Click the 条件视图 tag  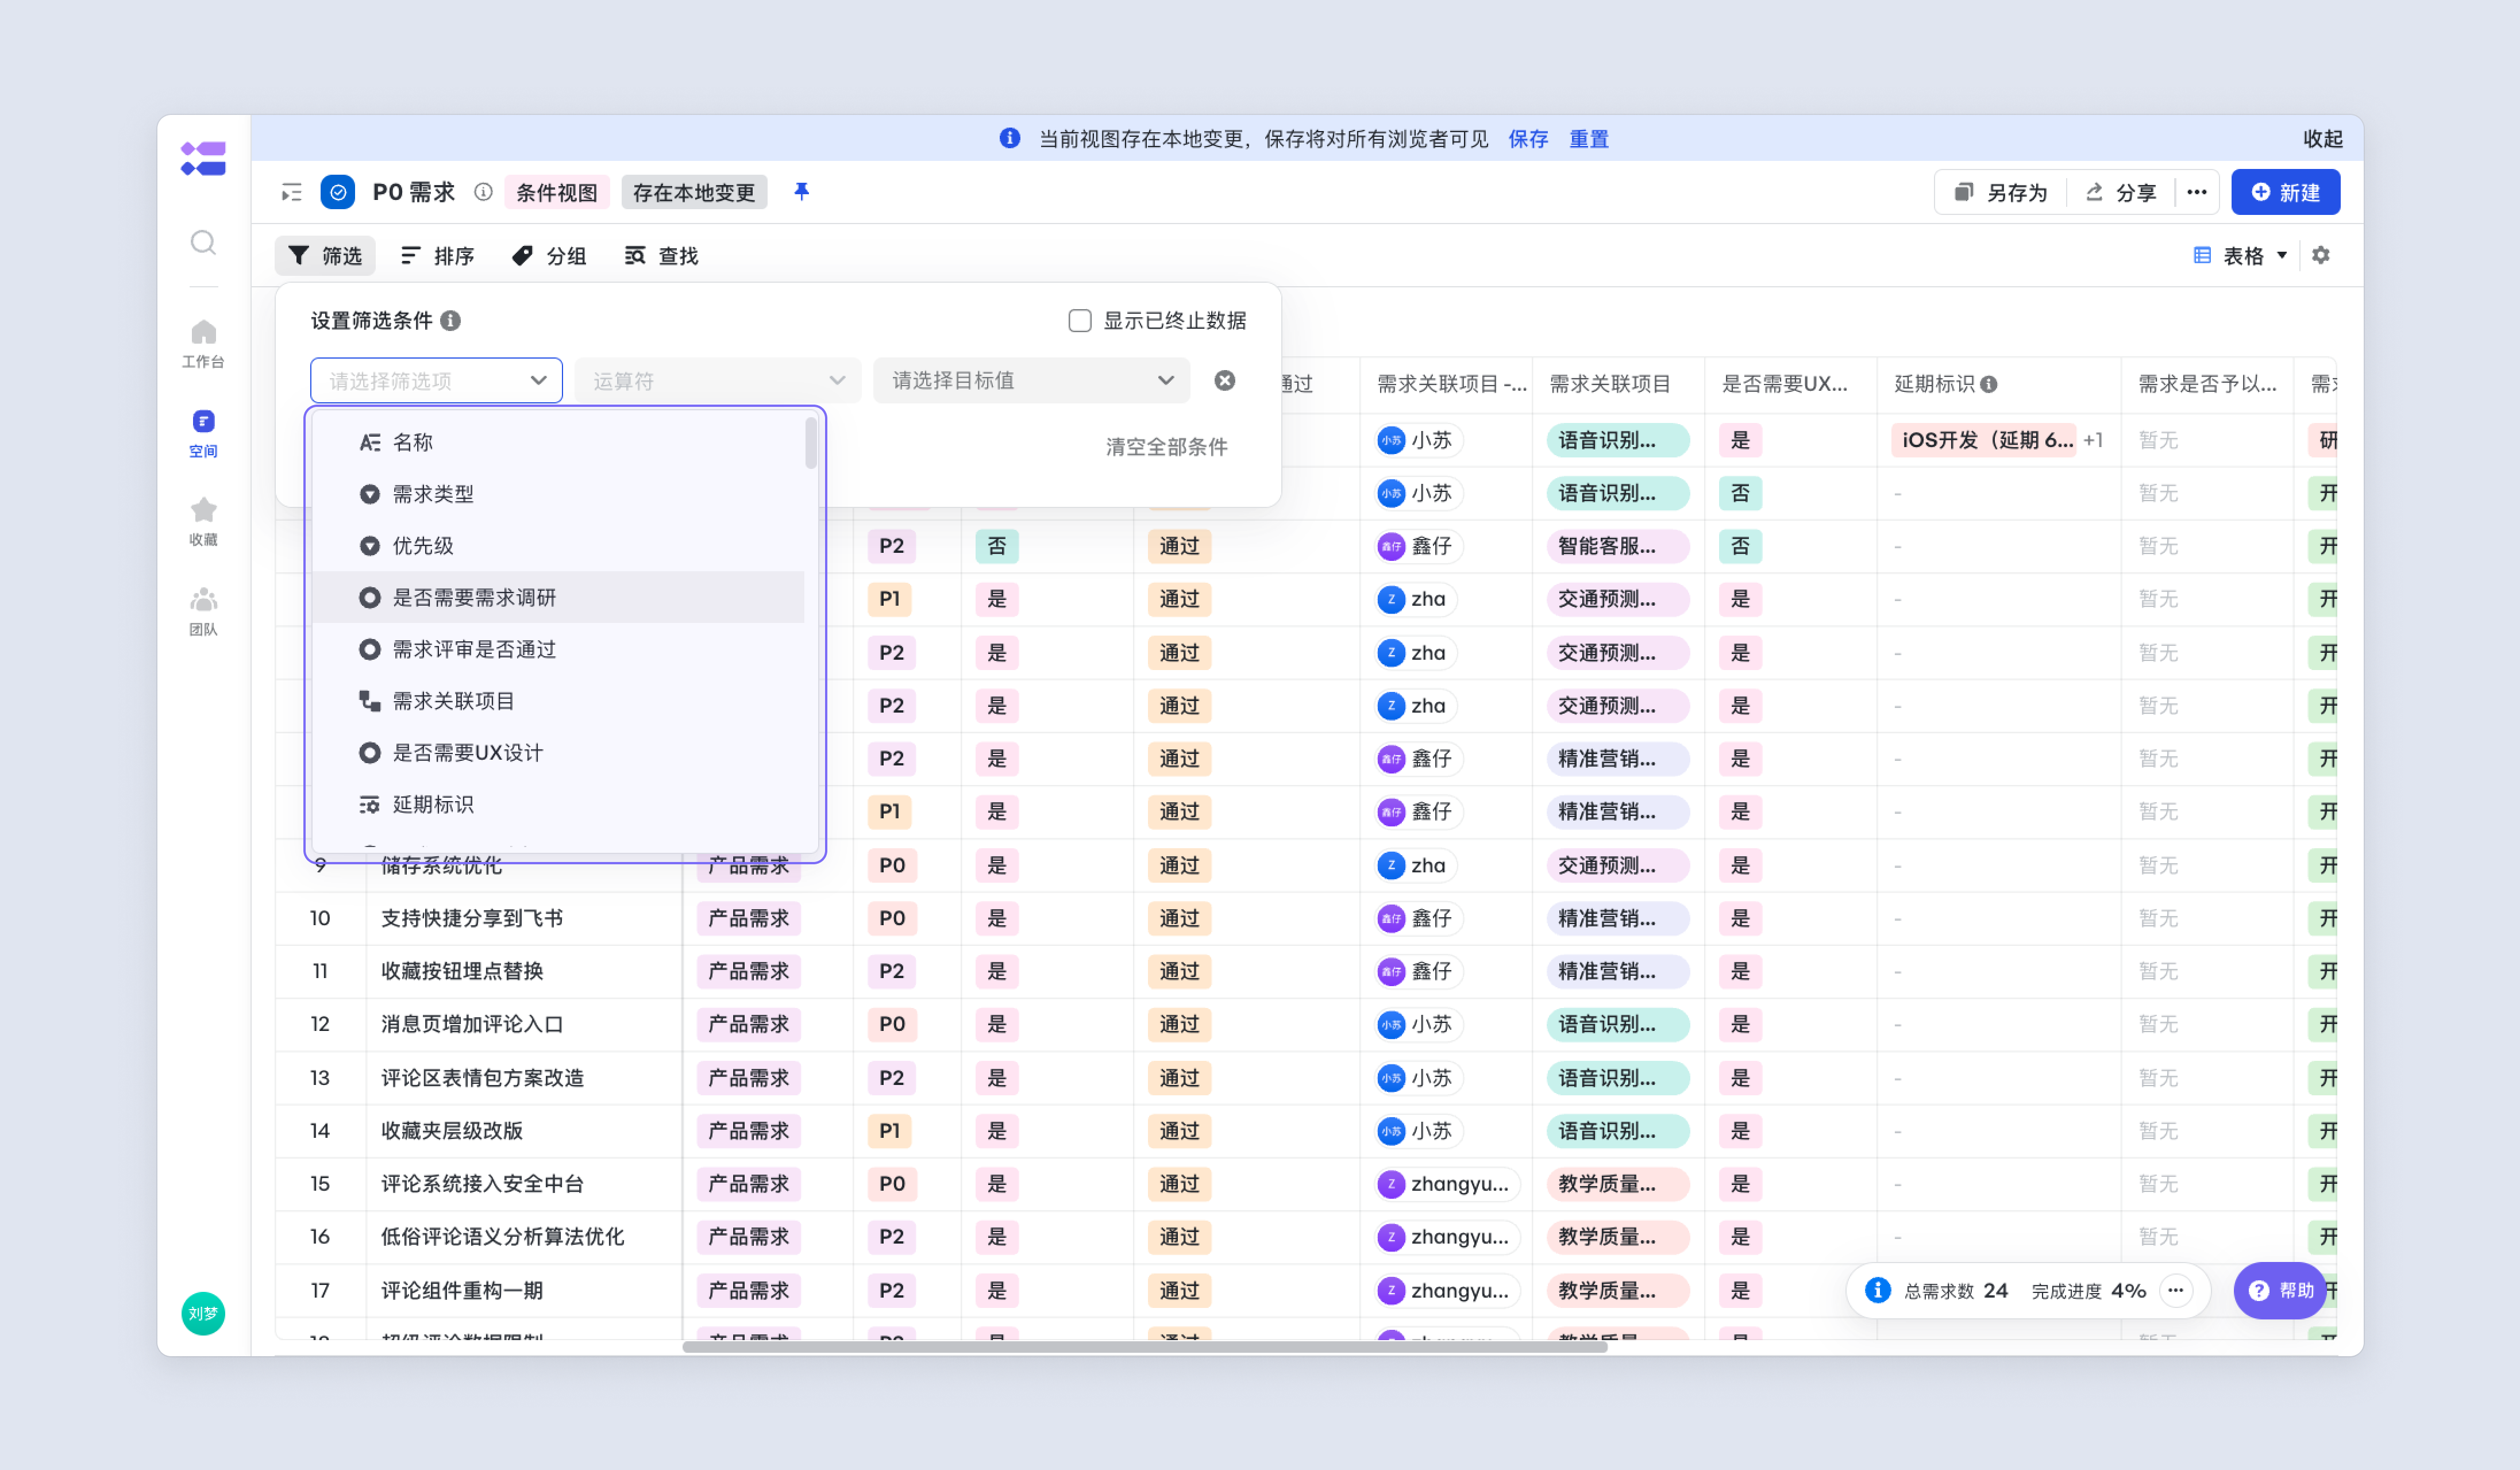point(556,192)
